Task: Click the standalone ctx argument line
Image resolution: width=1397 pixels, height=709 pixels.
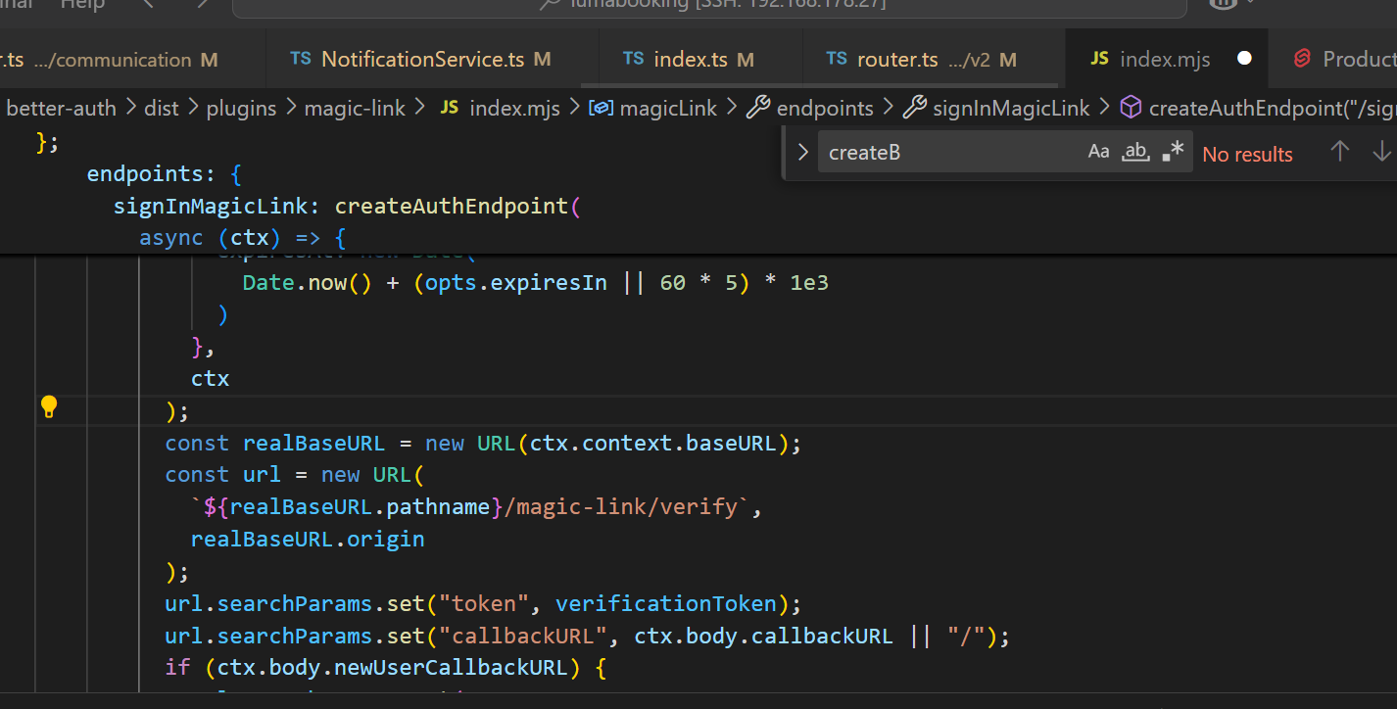Action: (x=210, y=378)
